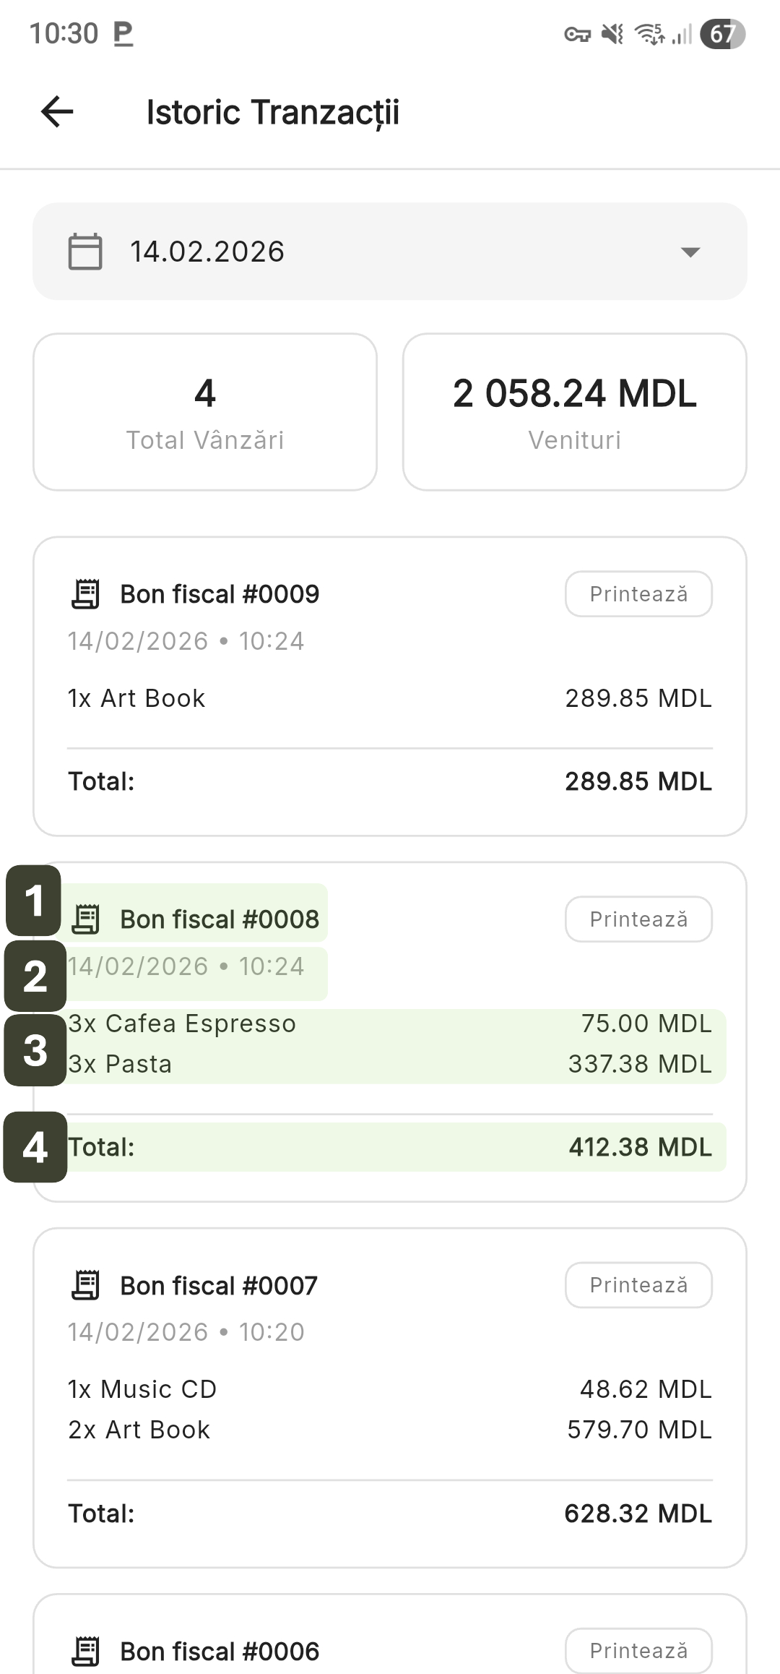Tap the back arrow icon
The height and width of the screenshot is (1674, 780).
(x=57, y=112)
